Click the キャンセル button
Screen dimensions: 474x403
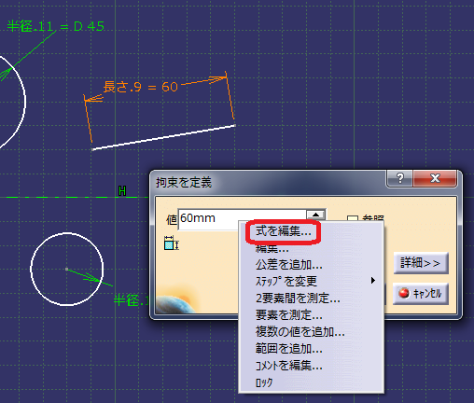click(421, 294)
